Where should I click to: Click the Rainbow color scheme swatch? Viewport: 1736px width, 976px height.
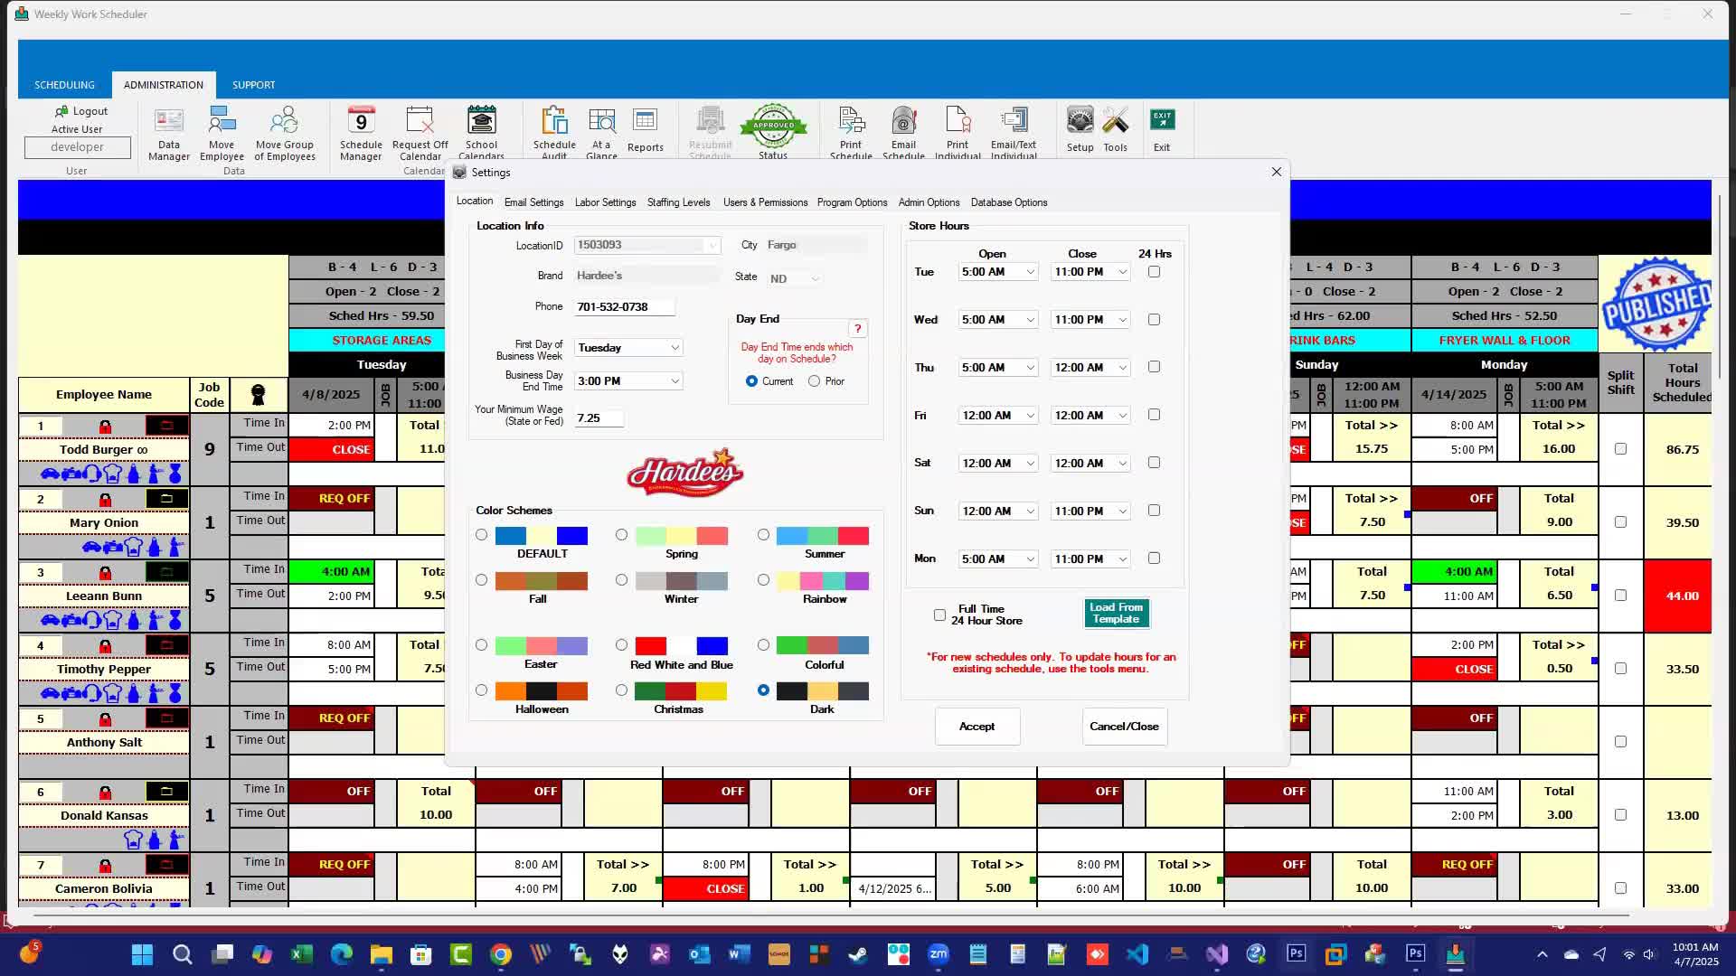point(822,581)
